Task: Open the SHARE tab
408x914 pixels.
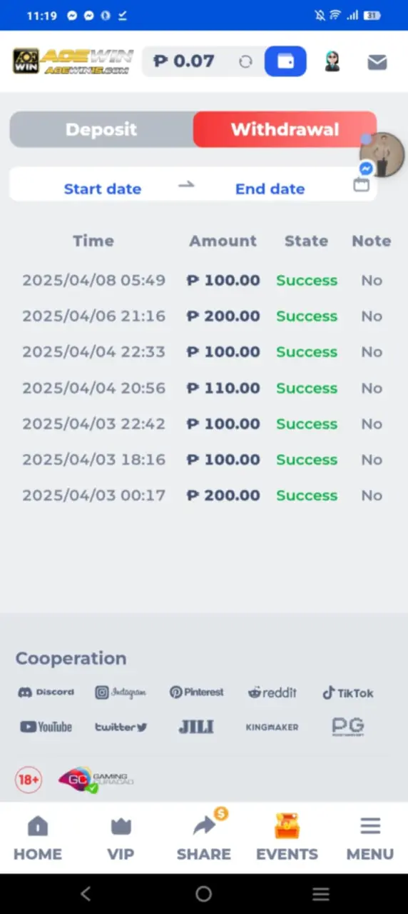Action: (x=204, y=838)
